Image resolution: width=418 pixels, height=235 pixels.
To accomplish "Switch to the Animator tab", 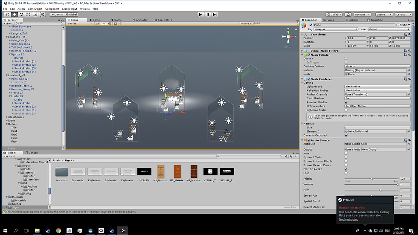I will pos(141,20).
